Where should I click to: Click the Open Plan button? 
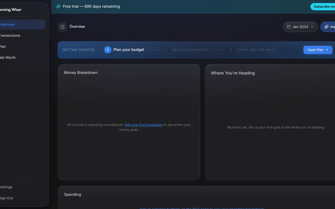[x=318, y=50]
